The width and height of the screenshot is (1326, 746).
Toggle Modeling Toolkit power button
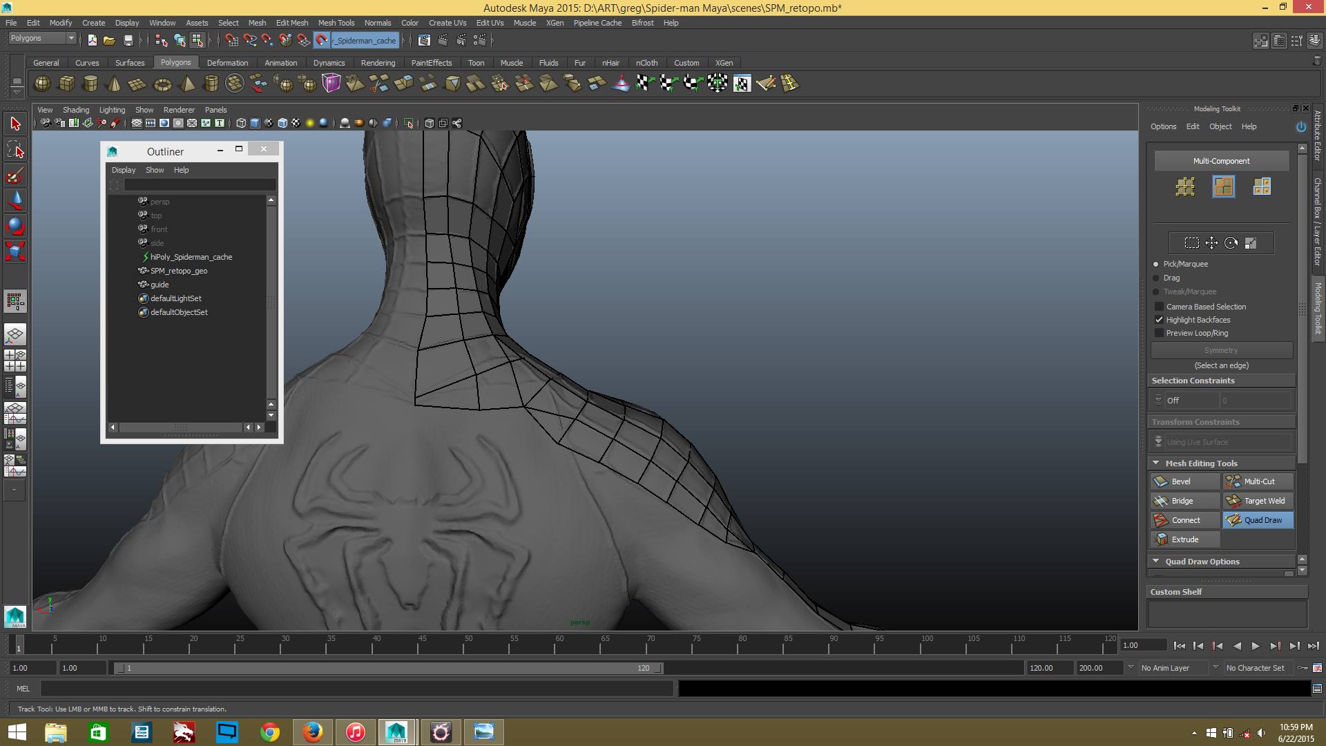pyautogui.click(x=1301, y=127)
